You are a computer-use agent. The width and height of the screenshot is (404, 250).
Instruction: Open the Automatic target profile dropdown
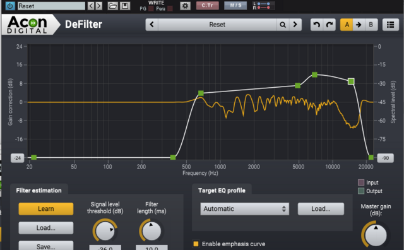[245, 209]
